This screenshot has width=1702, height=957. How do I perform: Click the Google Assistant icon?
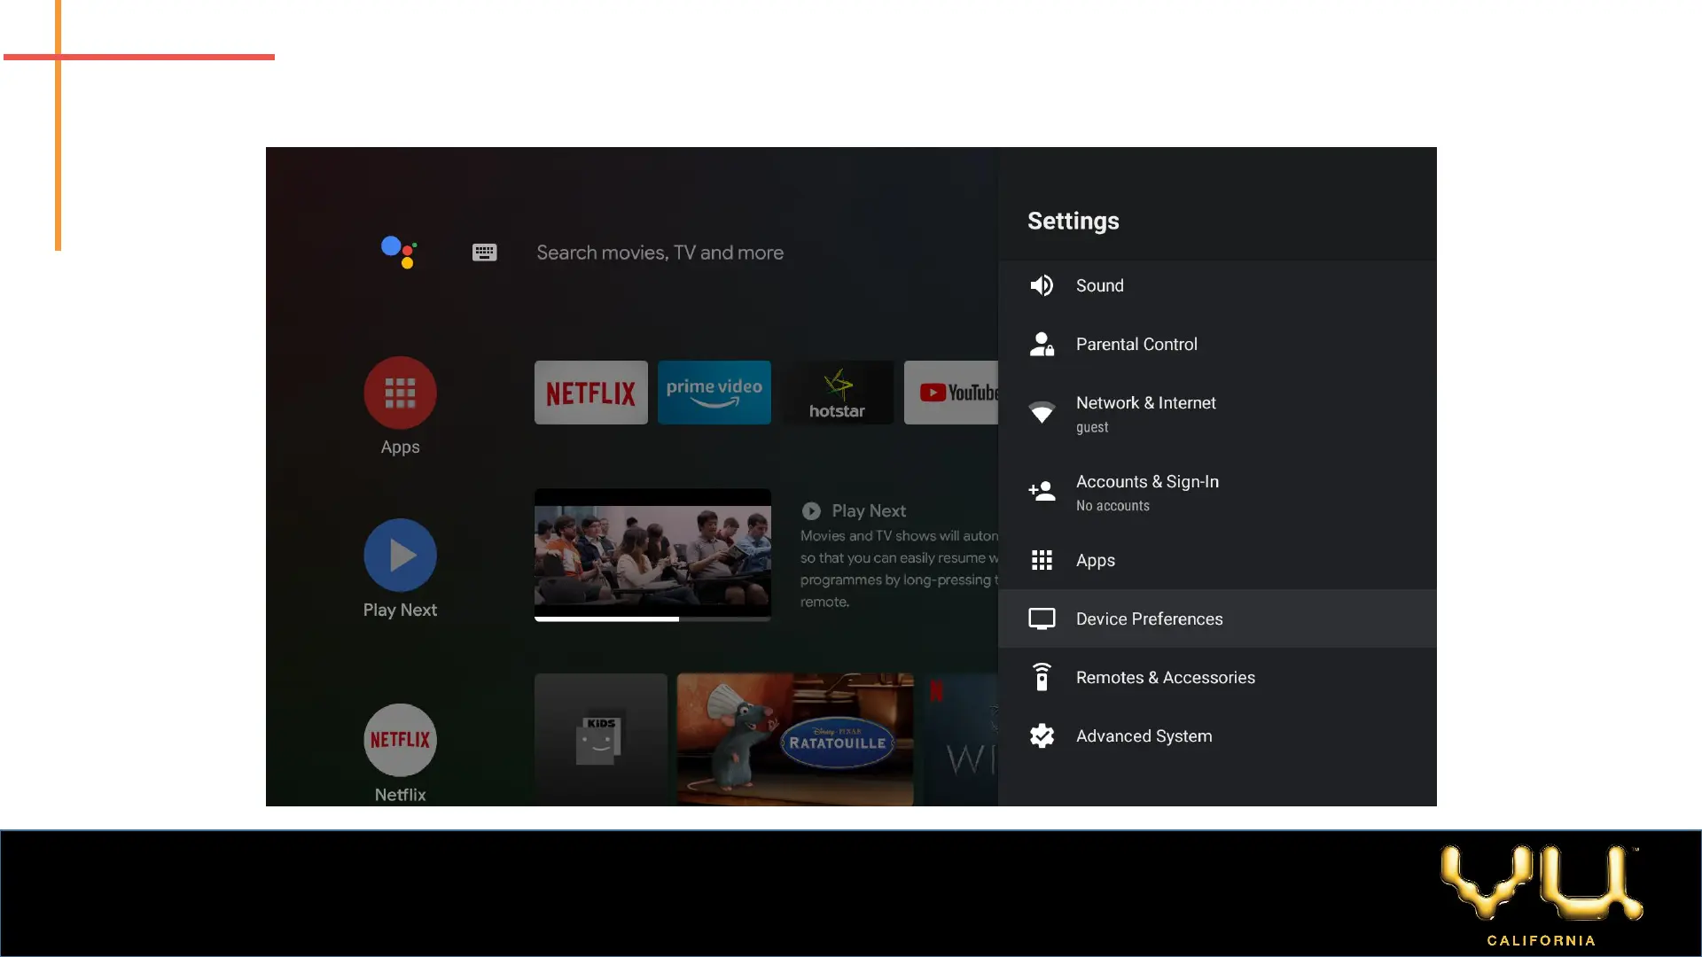click(399, 252)
